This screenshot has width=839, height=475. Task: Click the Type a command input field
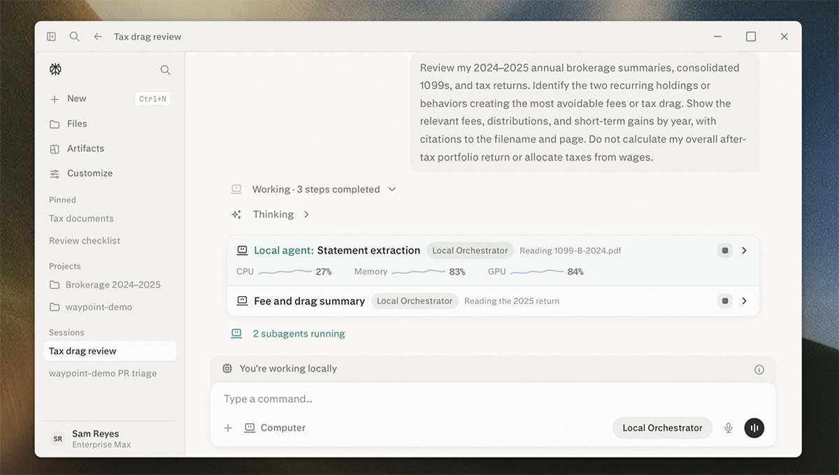pyautogui.click(x=493, y=399)
